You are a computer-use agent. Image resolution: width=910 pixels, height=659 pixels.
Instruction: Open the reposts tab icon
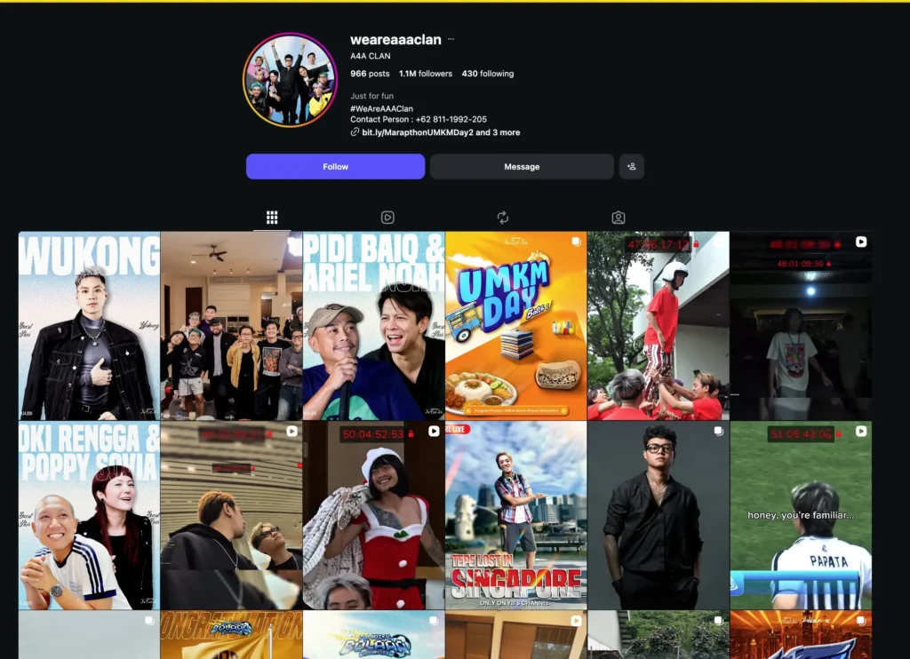point(502,218)
